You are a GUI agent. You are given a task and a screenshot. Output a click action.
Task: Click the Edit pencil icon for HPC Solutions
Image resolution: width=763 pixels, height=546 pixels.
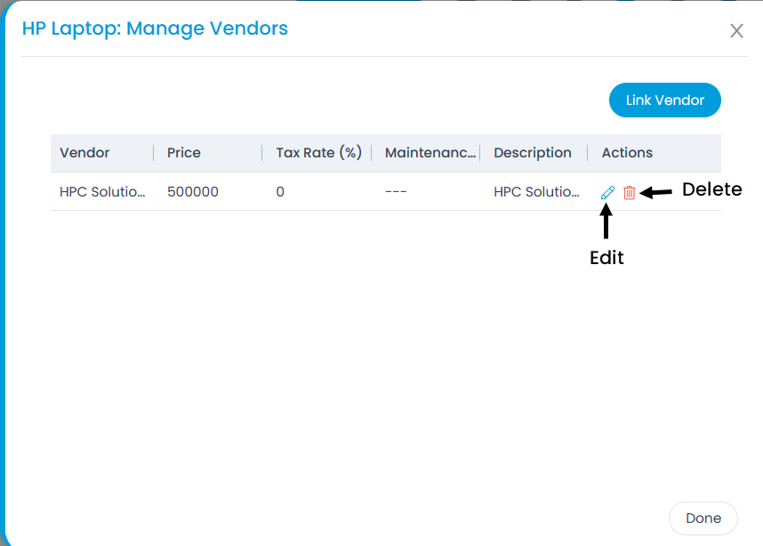point(606,191)
